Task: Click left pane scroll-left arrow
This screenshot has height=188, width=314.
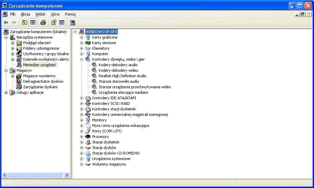Action: point(5,175)
